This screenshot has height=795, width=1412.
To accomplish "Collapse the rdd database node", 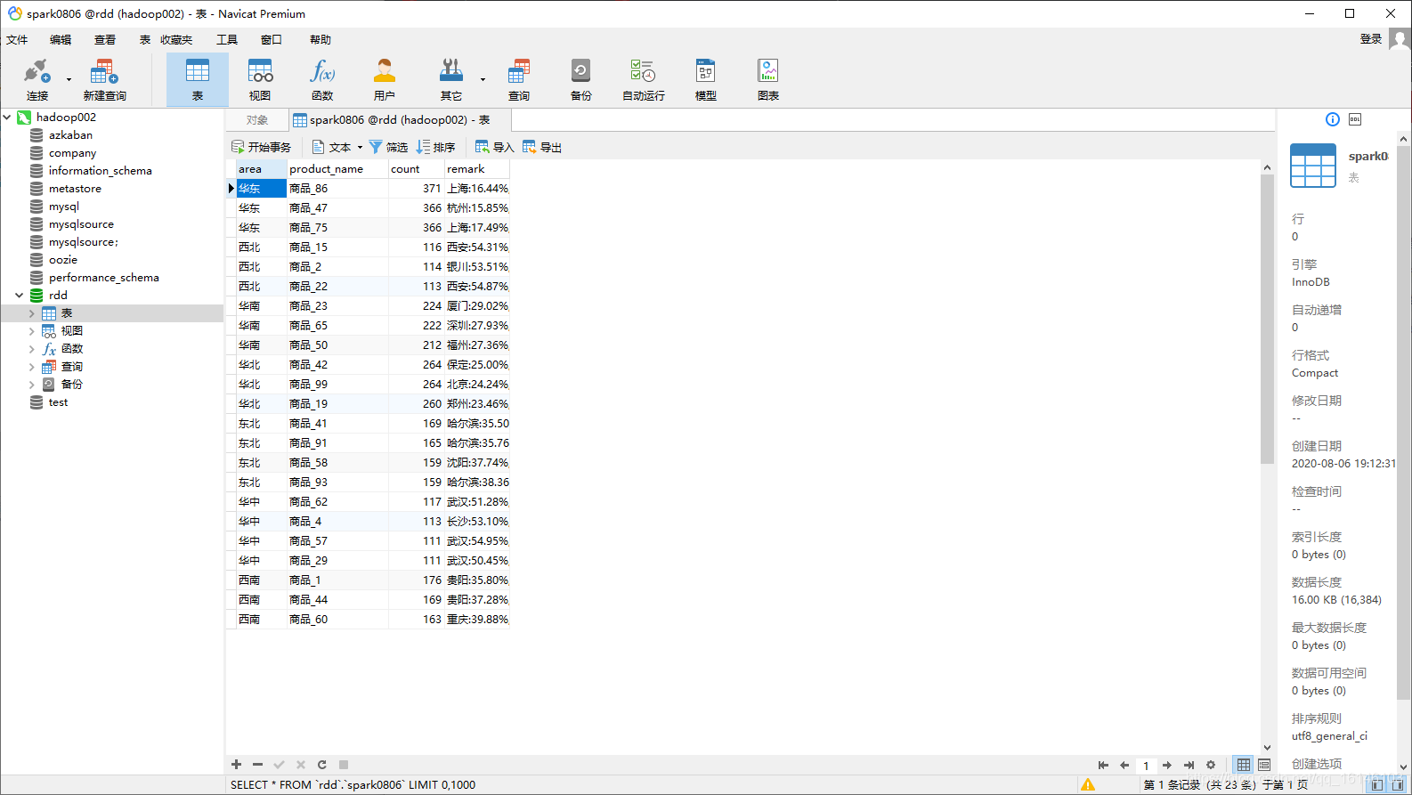I will 19,295.
